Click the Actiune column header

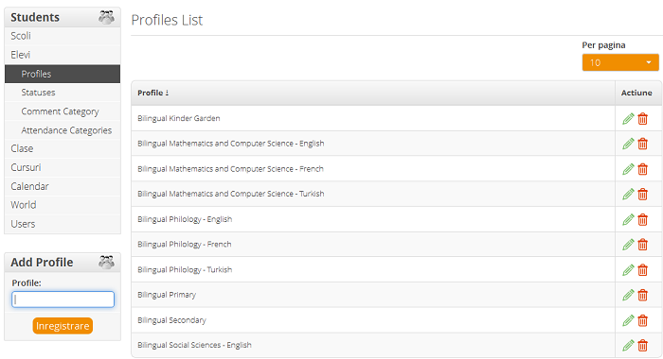click(636, 93)
